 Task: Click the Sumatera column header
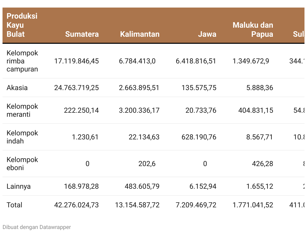(82, 34)
